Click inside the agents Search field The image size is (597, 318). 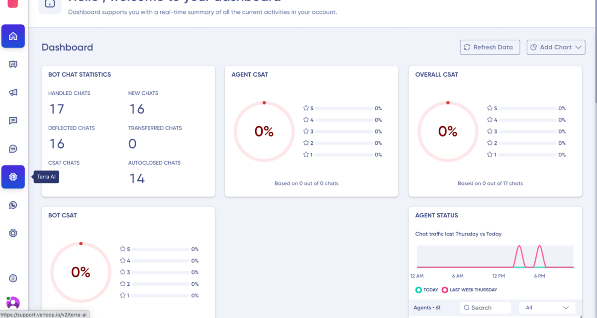point(486,308)
